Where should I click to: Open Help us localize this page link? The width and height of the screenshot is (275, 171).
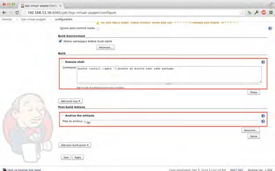pyautogui.click(x=24, y=170)
